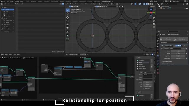Toggle Plane render camera icon in outliner
This screenshot has height=106, width=189.
click(187, 8)
